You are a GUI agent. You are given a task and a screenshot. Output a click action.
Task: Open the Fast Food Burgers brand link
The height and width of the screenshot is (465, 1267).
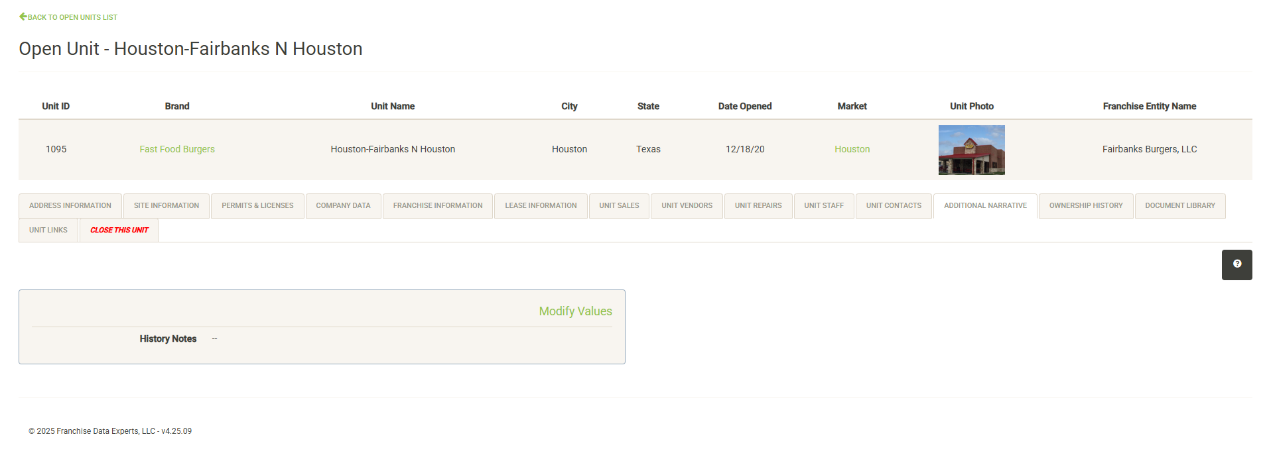click(177, 149)
